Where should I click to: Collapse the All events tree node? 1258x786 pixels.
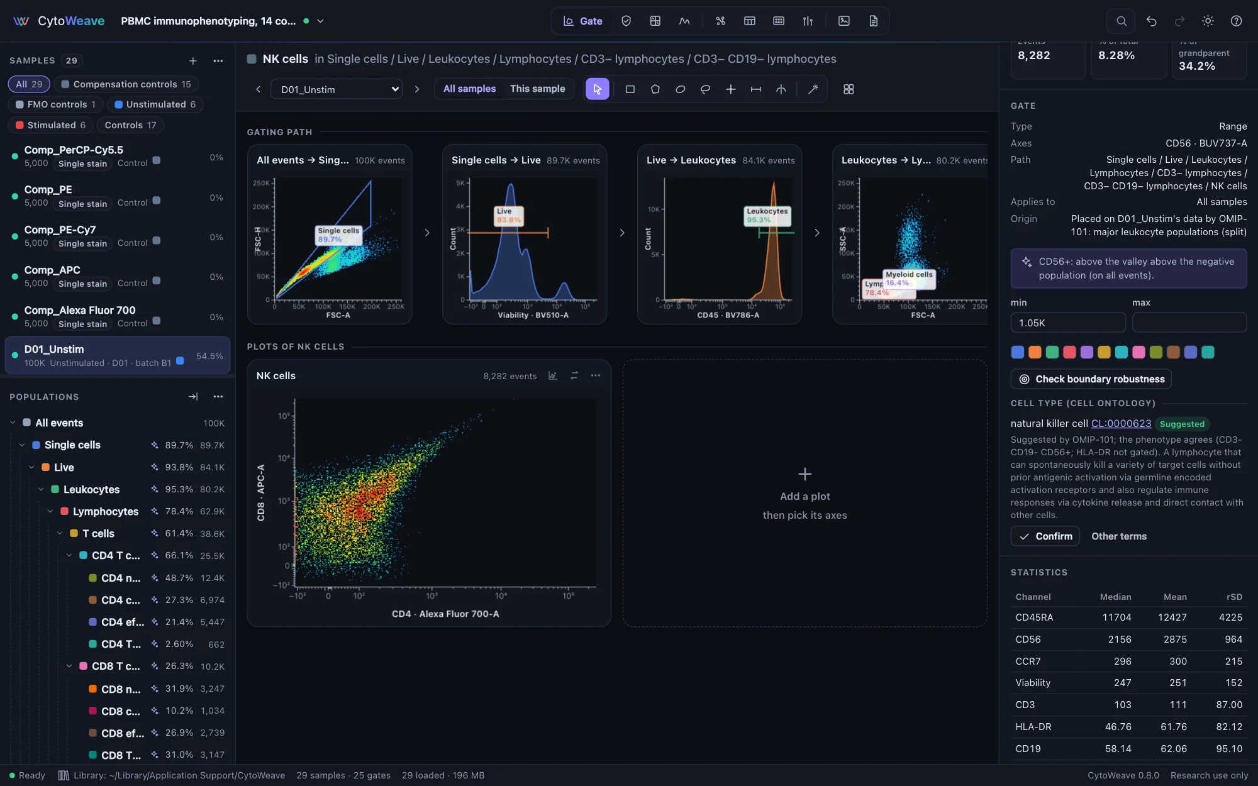[13, 423]
